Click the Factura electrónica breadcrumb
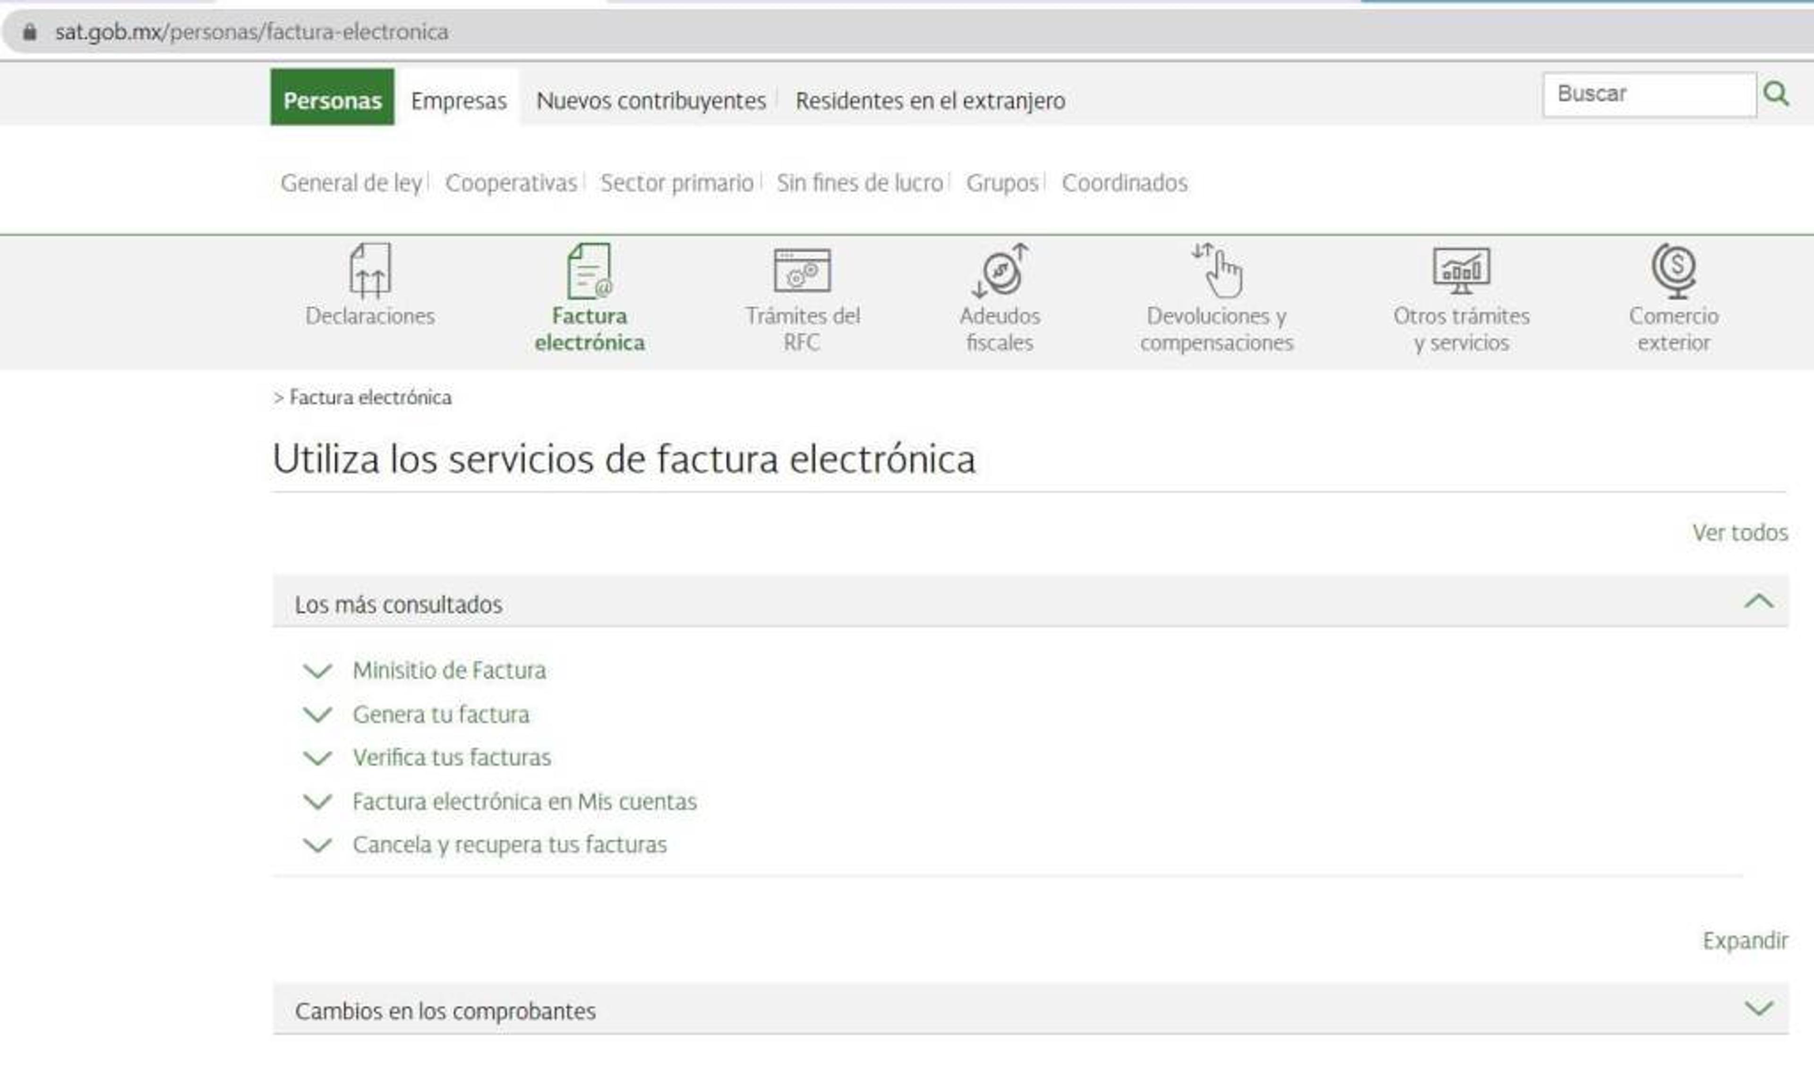The image size is (1814, 1086). coord(370,397)
